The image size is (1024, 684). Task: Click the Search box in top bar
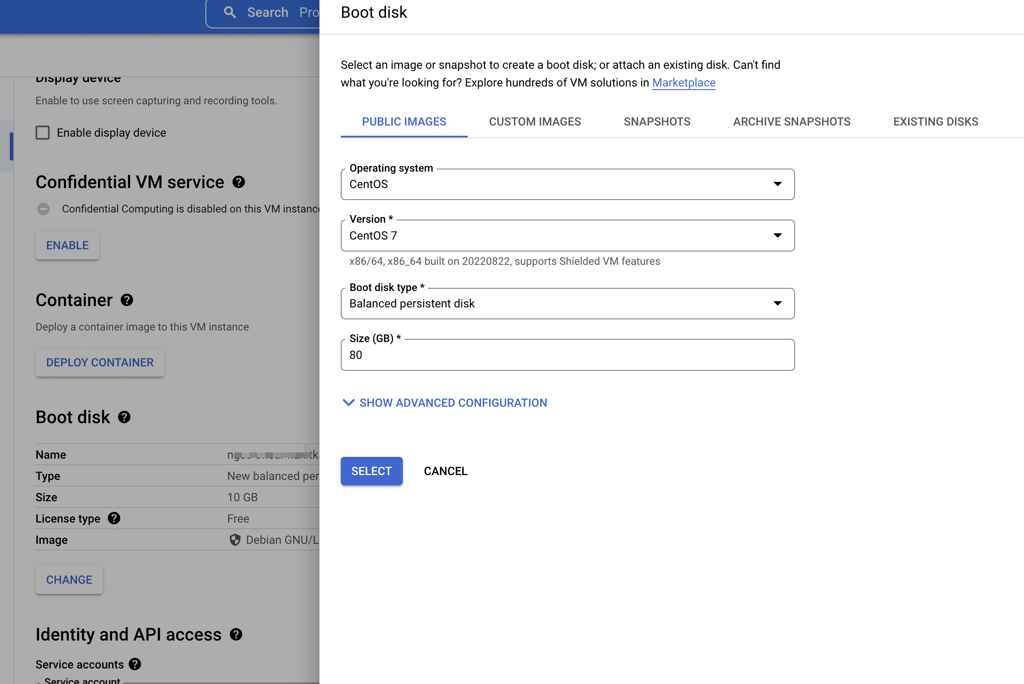pyautogui.click(x=263, y=12)
